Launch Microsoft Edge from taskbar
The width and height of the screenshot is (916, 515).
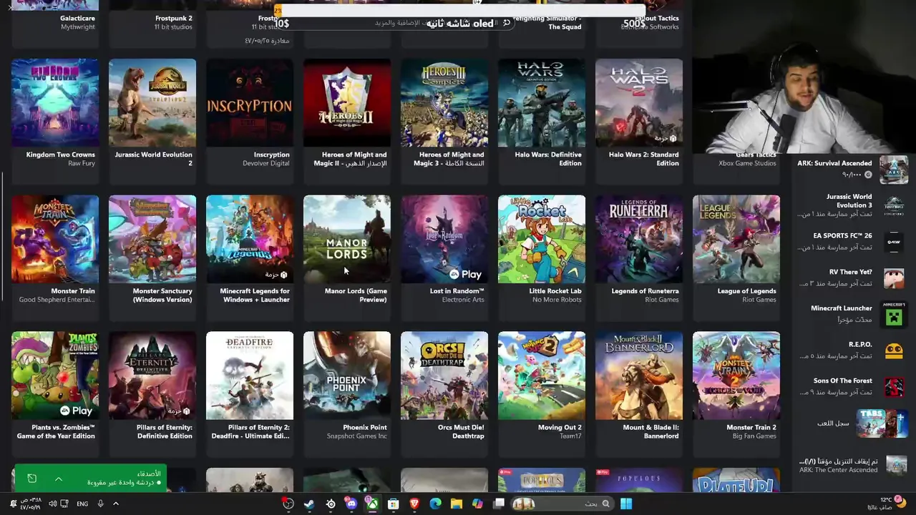tap(435, 504)
